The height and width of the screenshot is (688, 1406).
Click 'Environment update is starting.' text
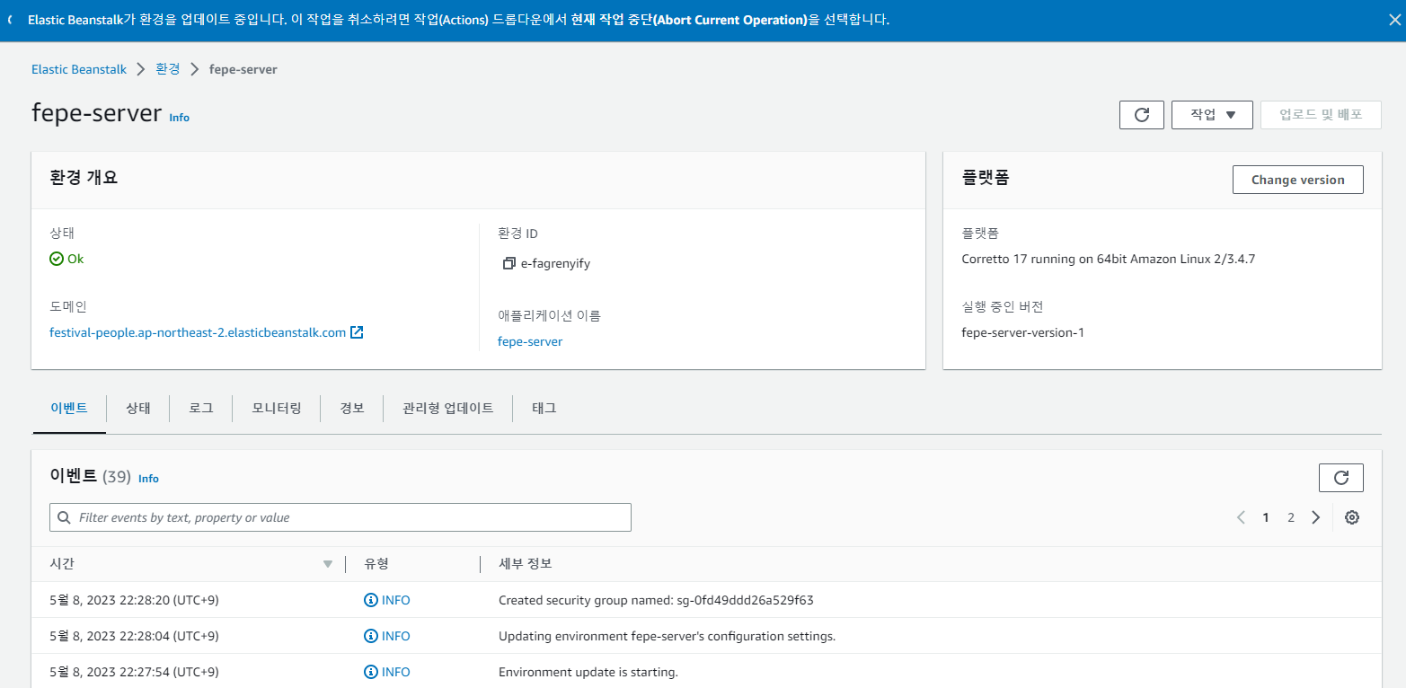[x=588, y=672]
